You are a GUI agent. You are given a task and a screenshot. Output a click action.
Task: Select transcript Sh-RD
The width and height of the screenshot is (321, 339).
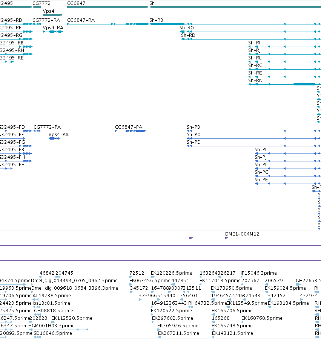[188, 35]
